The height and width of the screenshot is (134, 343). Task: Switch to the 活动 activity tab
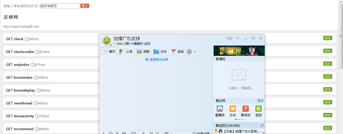177,51
